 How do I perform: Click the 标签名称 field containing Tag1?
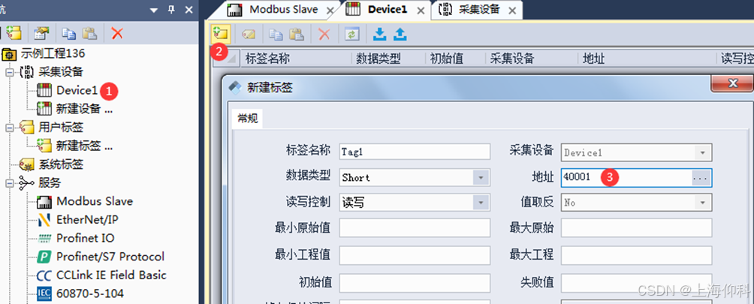click(x=415, y=152)
